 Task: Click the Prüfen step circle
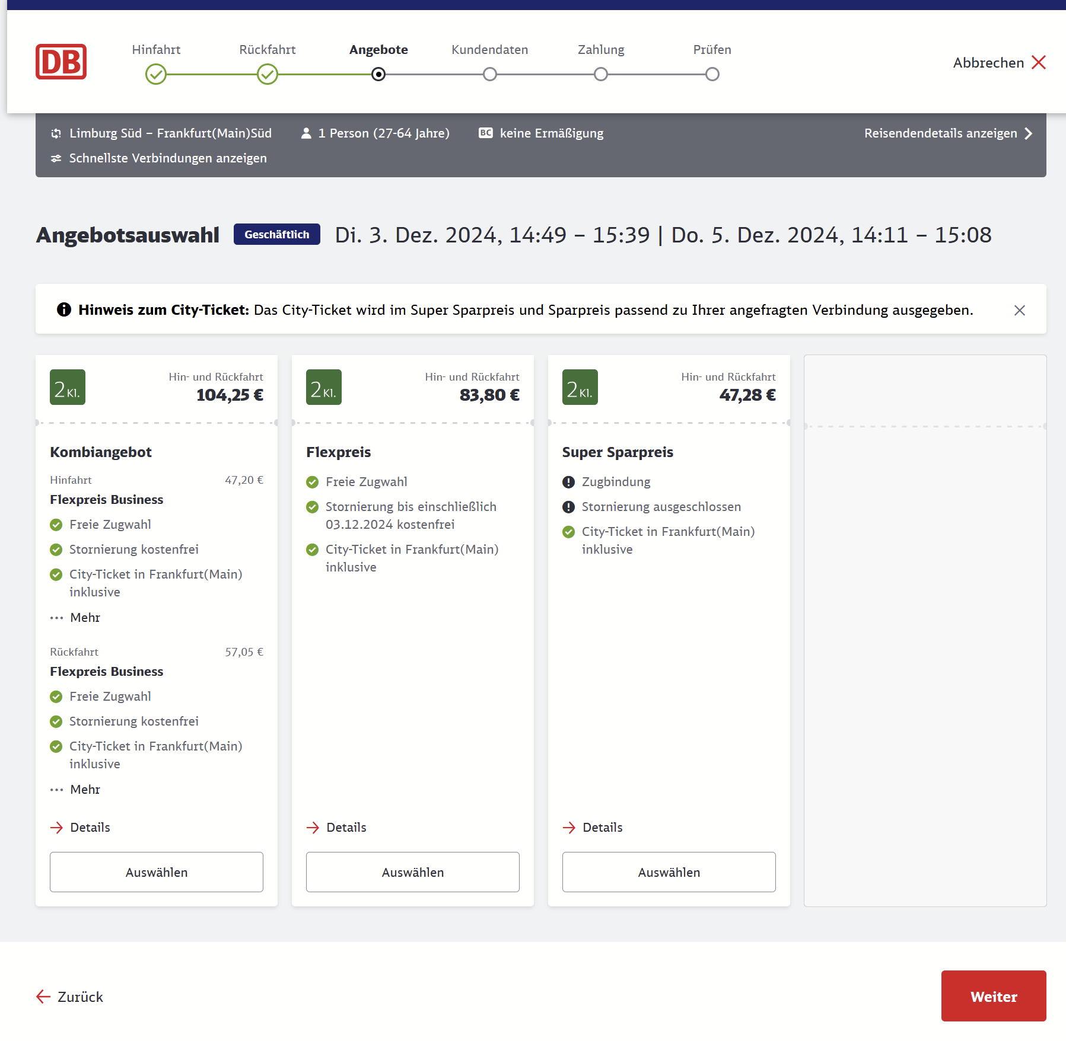point(712,75)
